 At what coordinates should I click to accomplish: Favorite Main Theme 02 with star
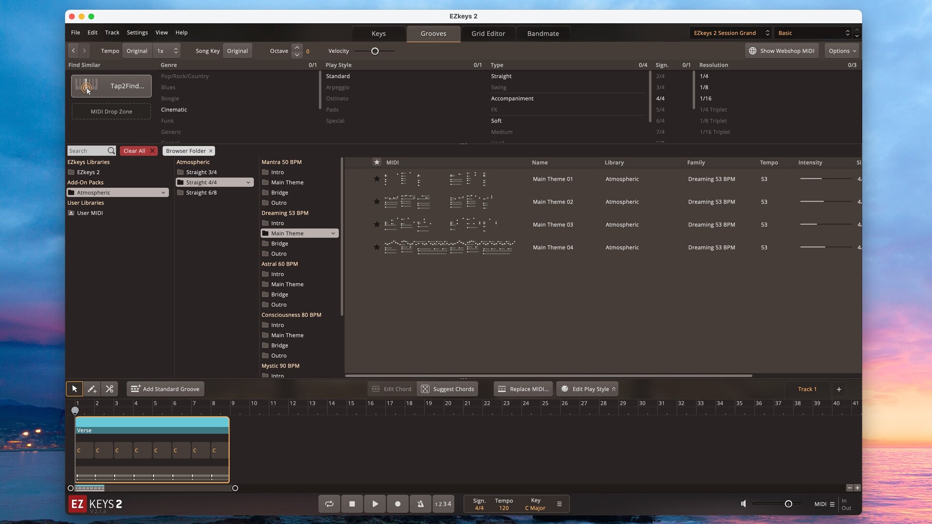377,202
